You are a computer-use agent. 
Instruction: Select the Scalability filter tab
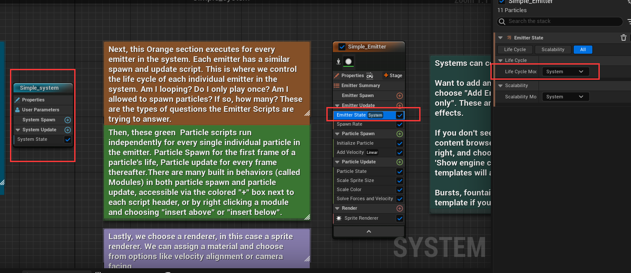coord(552,50)
